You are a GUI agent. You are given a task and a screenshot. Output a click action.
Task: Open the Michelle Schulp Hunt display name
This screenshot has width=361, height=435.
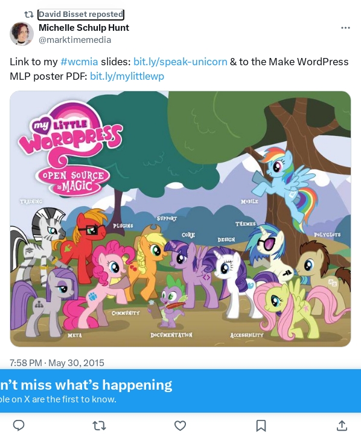coord(84,27)
